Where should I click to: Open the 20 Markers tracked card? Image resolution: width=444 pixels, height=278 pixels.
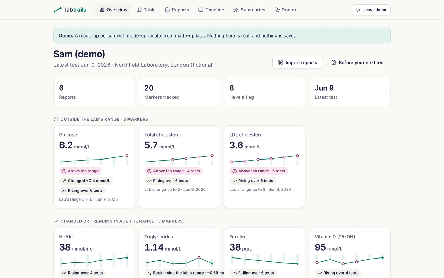pos(179,91)
